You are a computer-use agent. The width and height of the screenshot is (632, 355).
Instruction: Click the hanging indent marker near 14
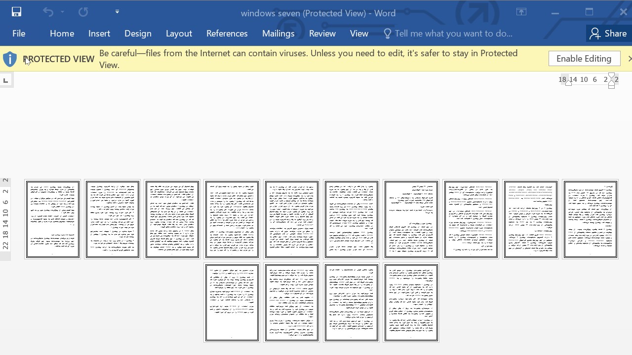569,83
